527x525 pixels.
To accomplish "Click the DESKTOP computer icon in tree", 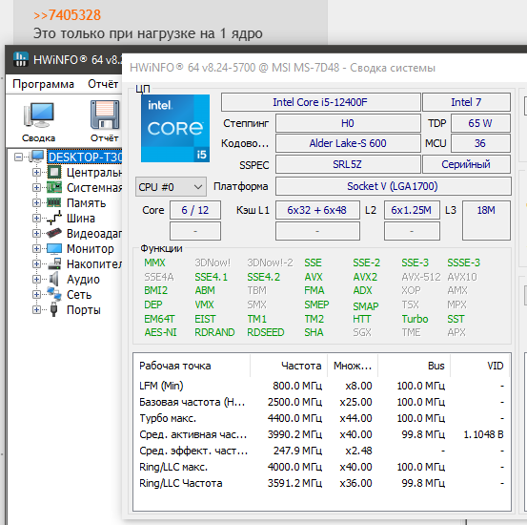I will (36, 157).
